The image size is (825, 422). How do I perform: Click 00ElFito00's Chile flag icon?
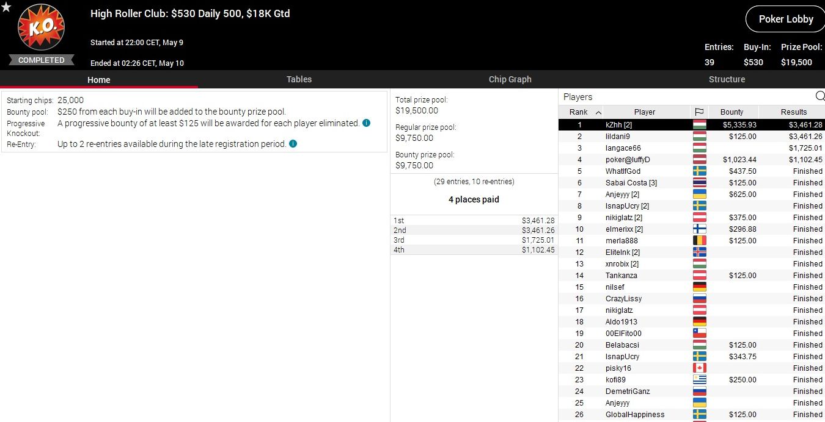(699, 334)
